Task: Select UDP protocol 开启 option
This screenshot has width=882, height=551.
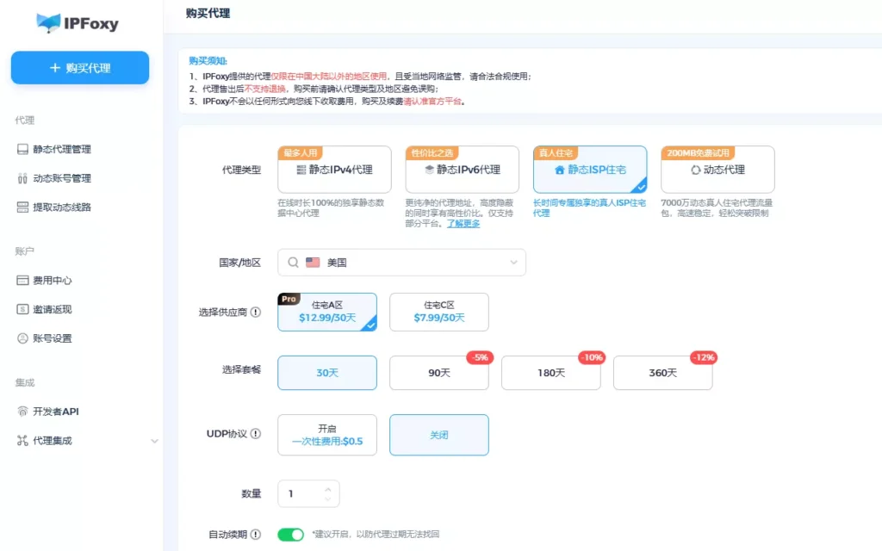Action: 327,435
